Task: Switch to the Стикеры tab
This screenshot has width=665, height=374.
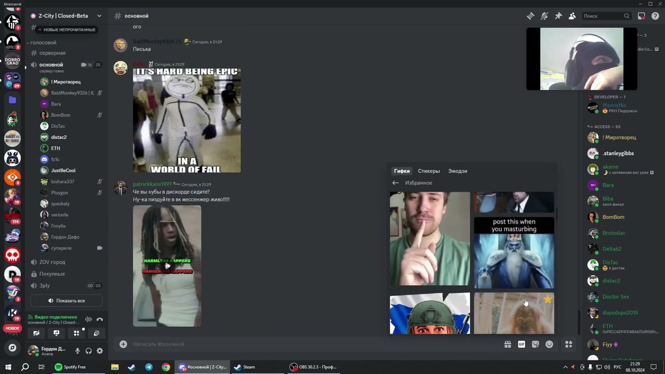Action: 429,171
